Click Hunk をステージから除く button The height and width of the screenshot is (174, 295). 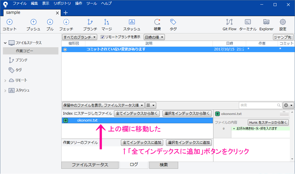coord(268,122)
